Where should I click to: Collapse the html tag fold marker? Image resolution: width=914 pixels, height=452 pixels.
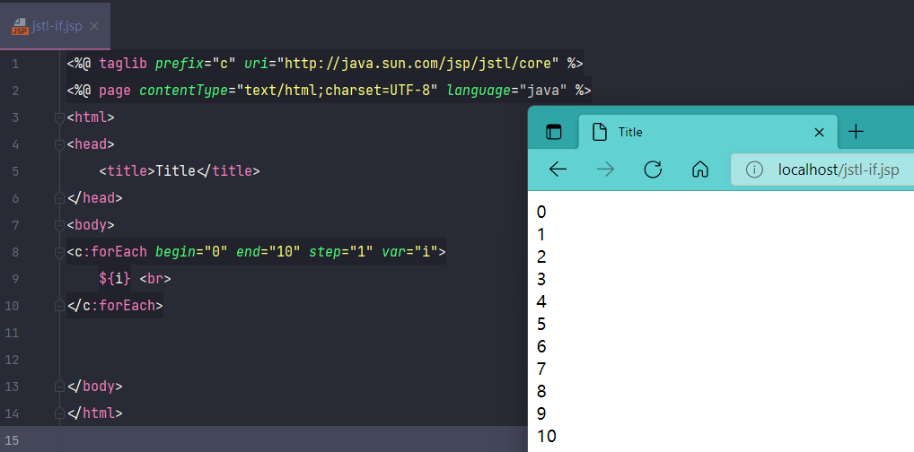click(x=59, y=117)
